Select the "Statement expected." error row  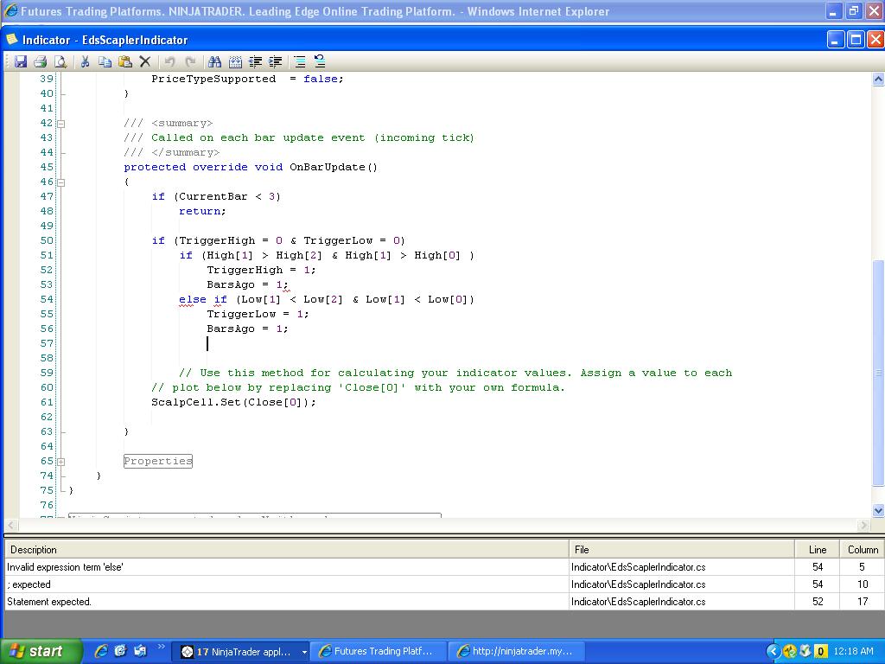pyautogui.click(x=443, y=602)
